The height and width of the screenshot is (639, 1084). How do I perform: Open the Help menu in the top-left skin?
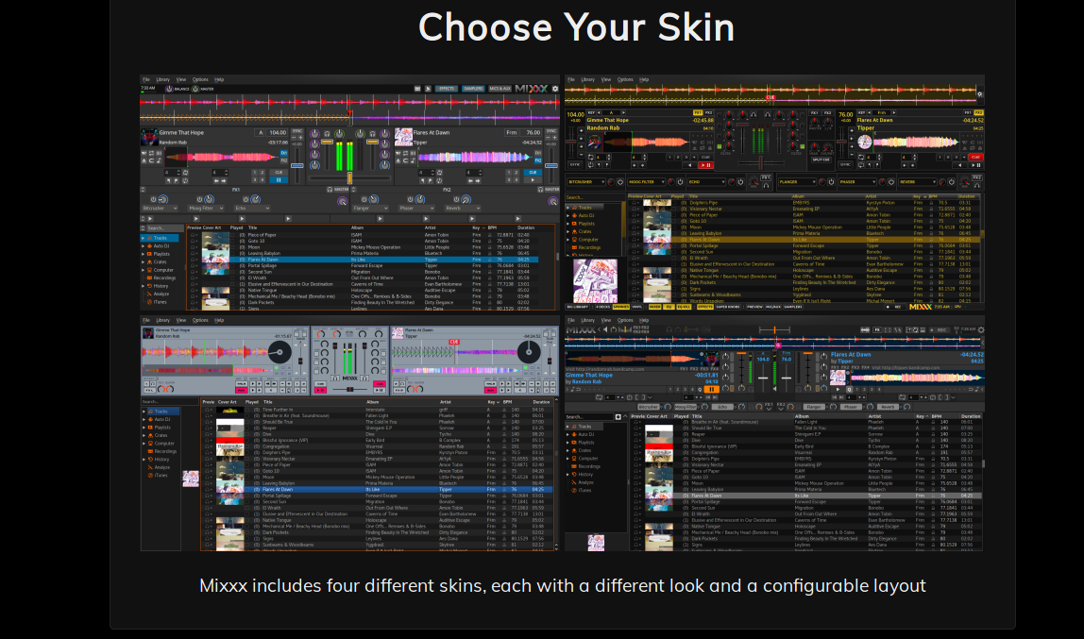pos(219,79)
